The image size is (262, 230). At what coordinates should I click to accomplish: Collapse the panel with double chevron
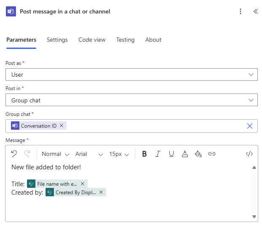point(256,11)
